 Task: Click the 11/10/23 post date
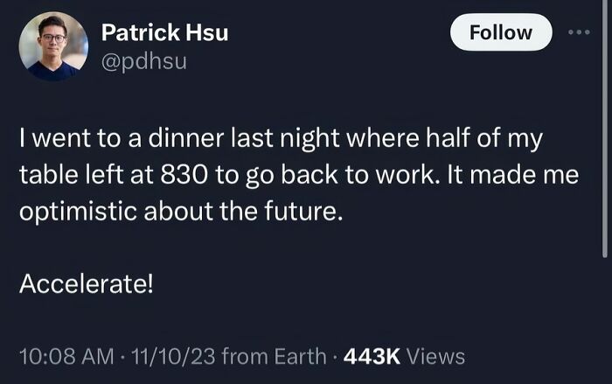[173, 356]
